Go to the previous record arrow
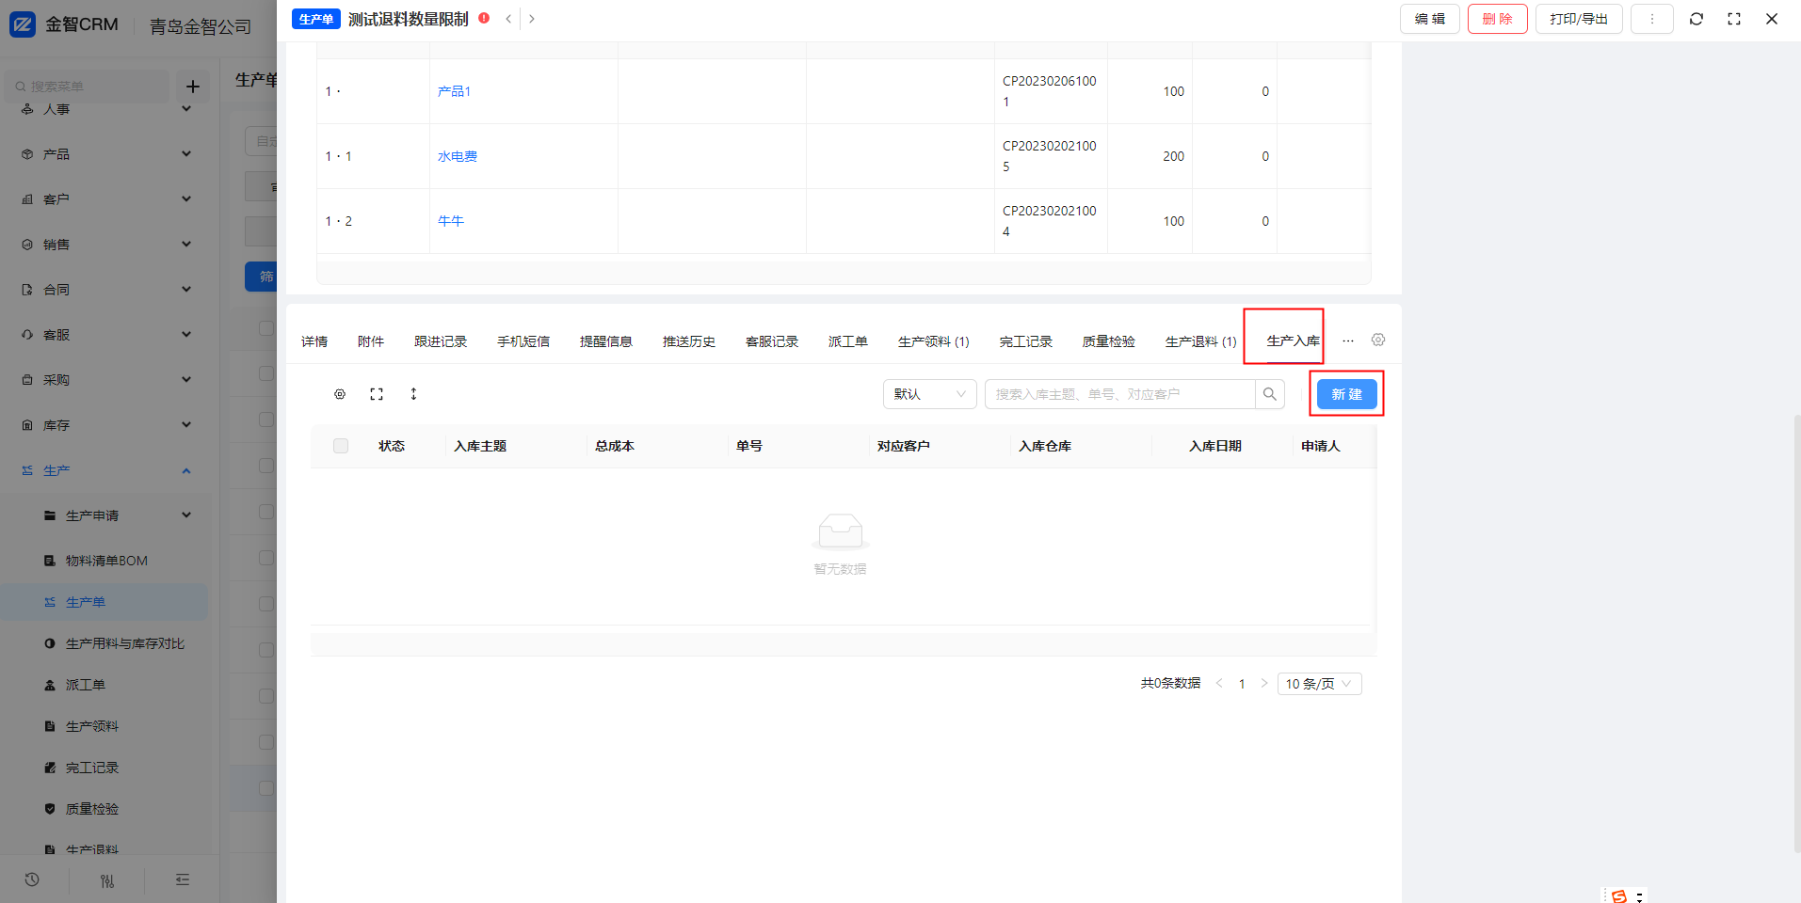This screenshot has height=903, width=1801. click(x=508, y=19)
